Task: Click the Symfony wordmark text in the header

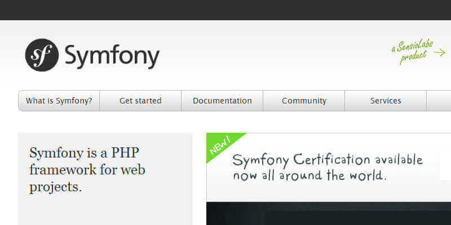Action: click(112, 57)
